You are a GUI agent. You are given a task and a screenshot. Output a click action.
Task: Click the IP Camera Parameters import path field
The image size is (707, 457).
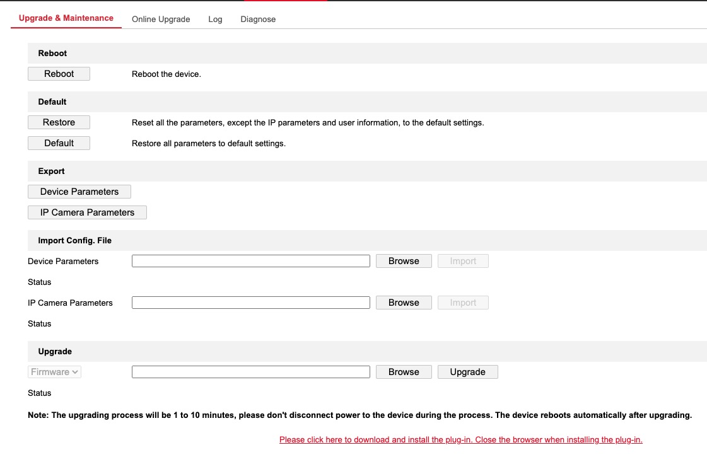pyautogui.click(x=250, y=303)
